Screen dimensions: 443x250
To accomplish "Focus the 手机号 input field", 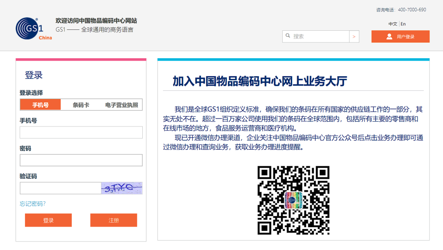I will [x=81, y=133].
